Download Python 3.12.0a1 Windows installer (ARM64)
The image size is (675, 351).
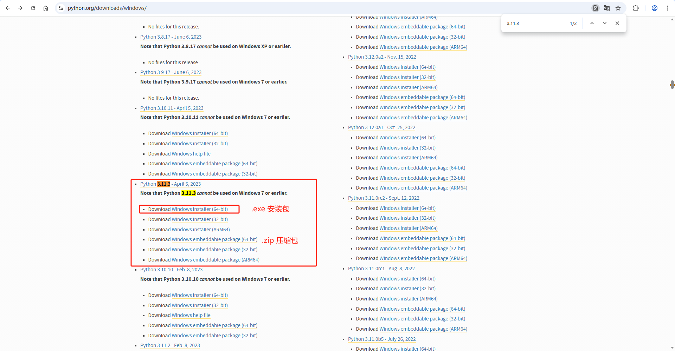point(409,158)
